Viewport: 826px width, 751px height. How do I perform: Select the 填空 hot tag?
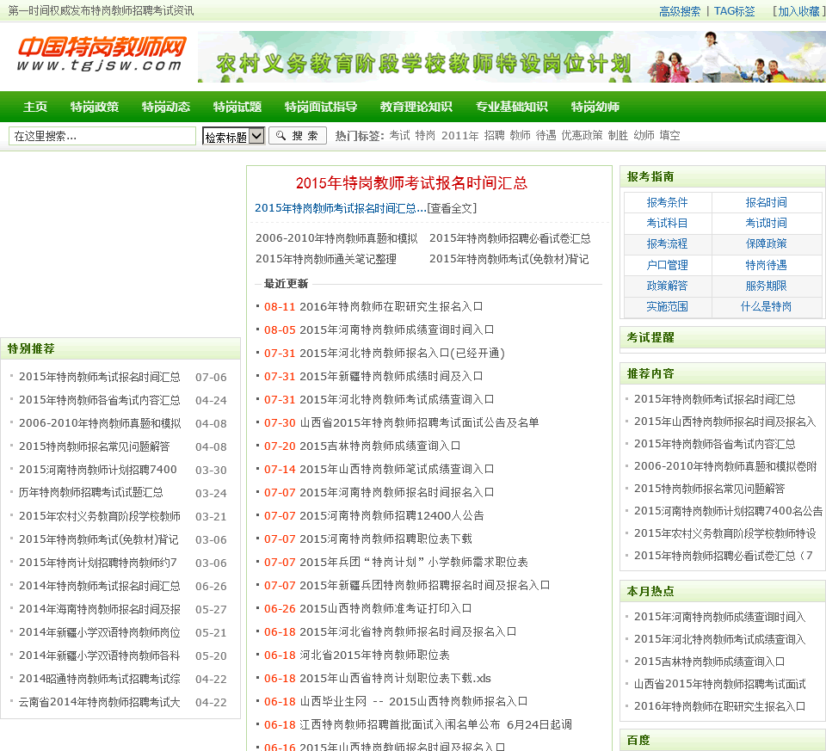click(669, 136)
